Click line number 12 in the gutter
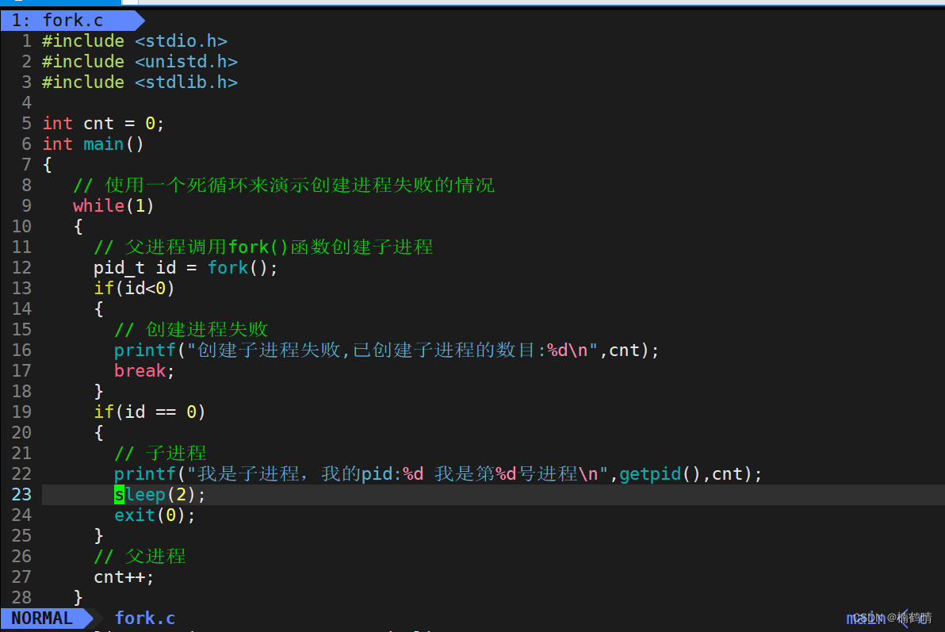Image resolution: width=945 pixels, height=632 pixels. (21, 268)
